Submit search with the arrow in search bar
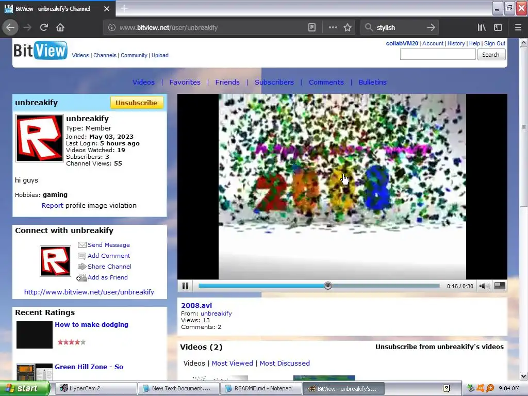This screenshot has width=528, height=396. [x=431, y=28]
